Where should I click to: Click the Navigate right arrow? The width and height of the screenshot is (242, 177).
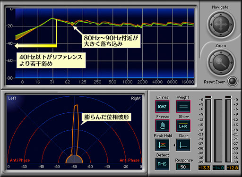pos(231,25)
